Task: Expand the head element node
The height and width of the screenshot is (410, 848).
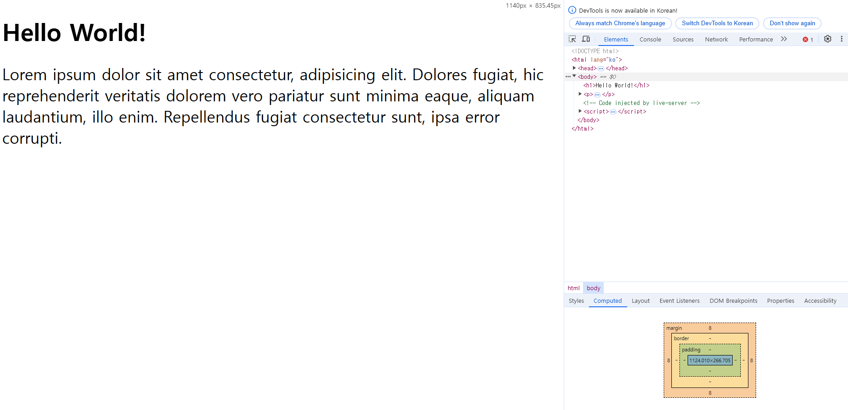Action: coord(574,68)
